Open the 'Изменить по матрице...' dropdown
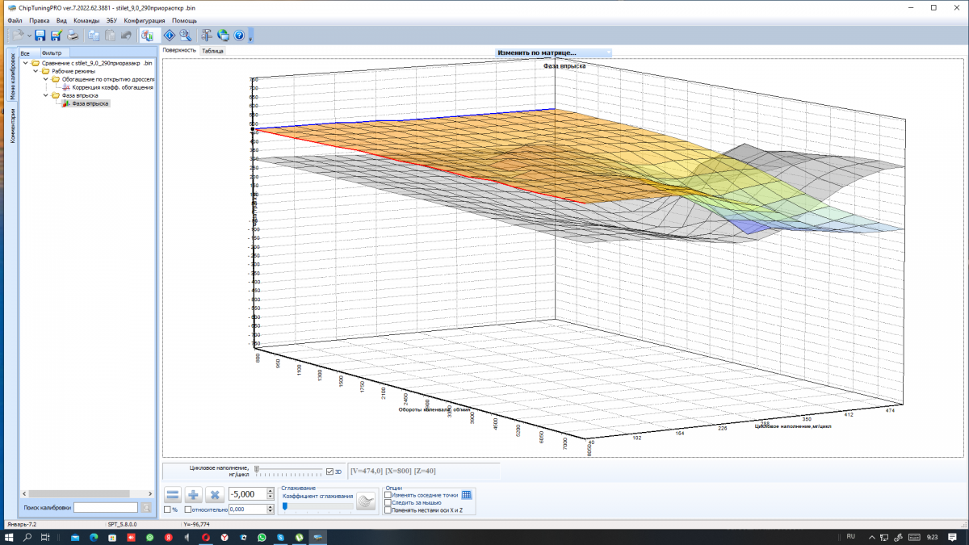This screenshot has height=545, width=969. pos(554,53)
